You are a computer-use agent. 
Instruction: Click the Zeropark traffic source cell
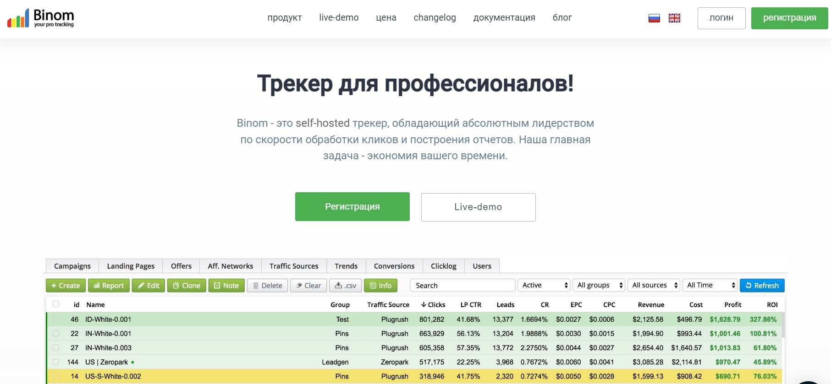point(394,362)
